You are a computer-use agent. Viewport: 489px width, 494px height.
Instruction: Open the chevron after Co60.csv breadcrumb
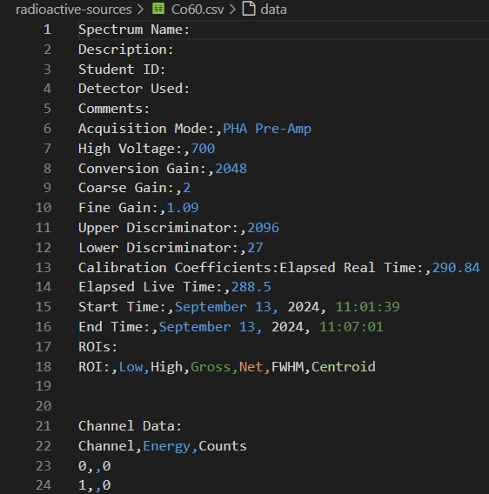pos(232,10)
